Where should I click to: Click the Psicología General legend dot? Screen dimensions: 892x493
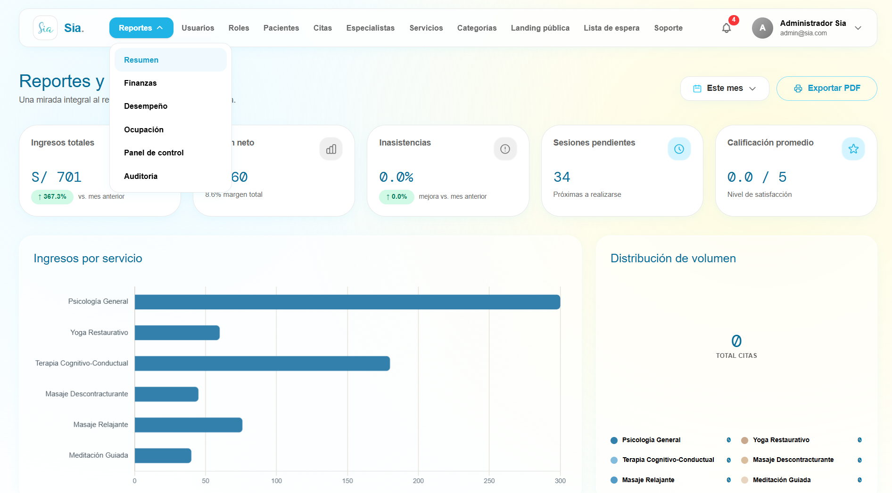coord(614,440)
